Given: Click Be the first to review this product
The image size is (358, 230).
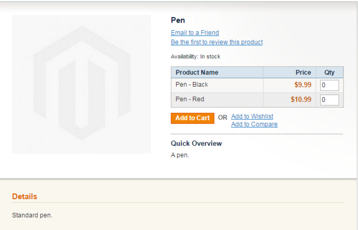Looking at the screenshot, I should (x=216, y=42).
